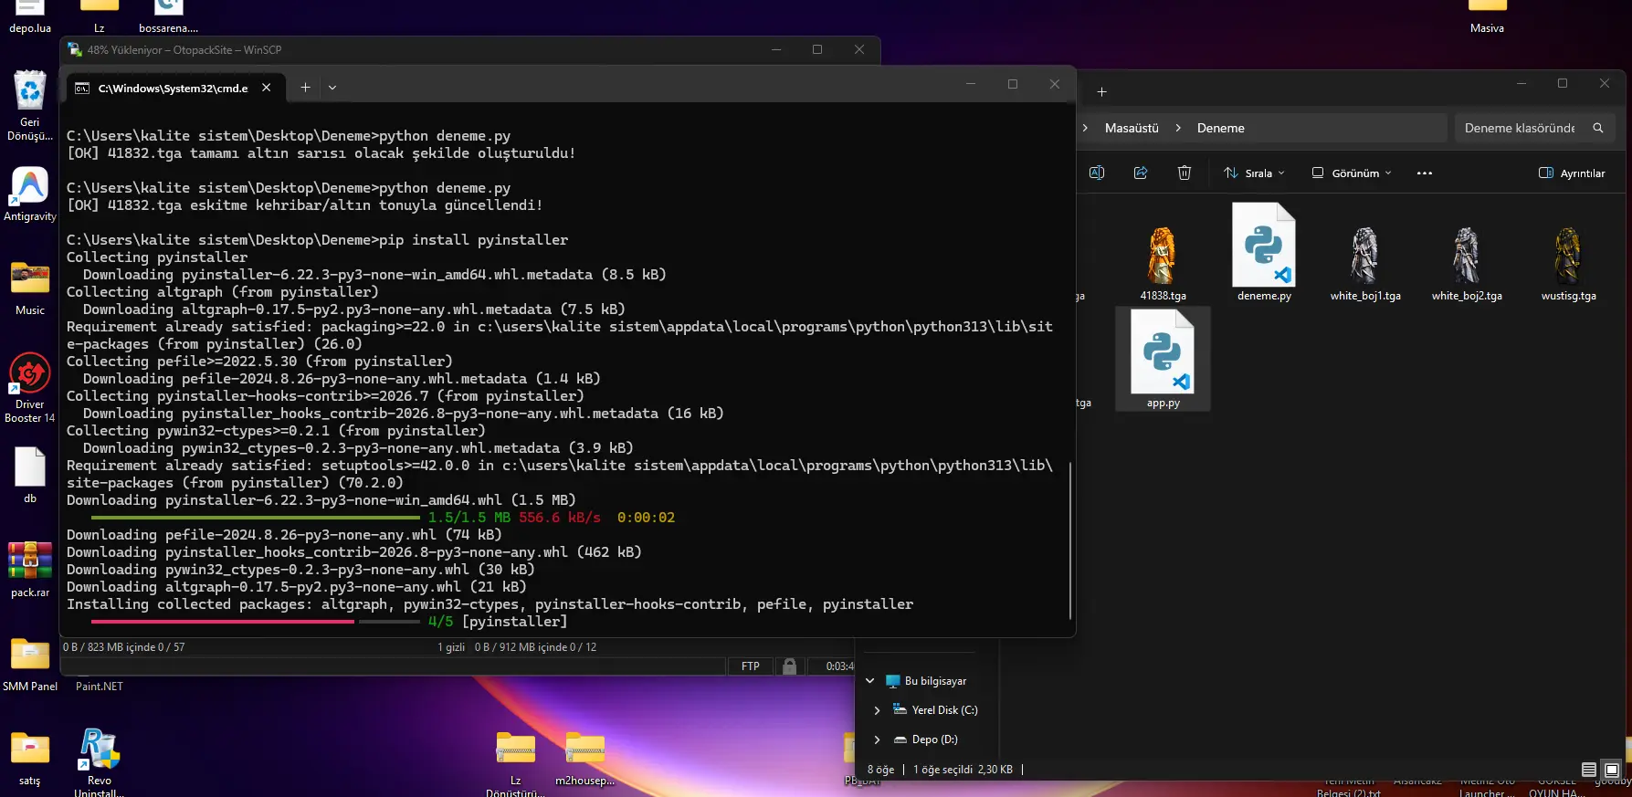Screen dimensions: 1632x797
Task: Select the Antigravity desktop shortcut
Action: point(30,194)
